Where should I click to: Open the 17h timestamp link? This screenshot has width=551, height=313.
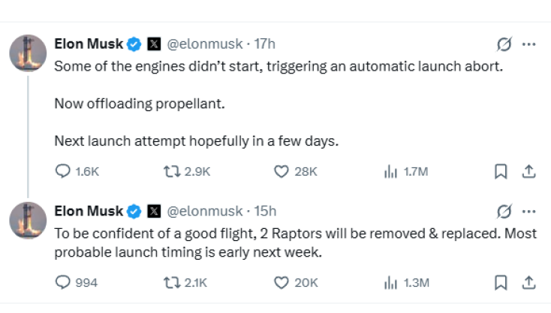pos(264,44)
